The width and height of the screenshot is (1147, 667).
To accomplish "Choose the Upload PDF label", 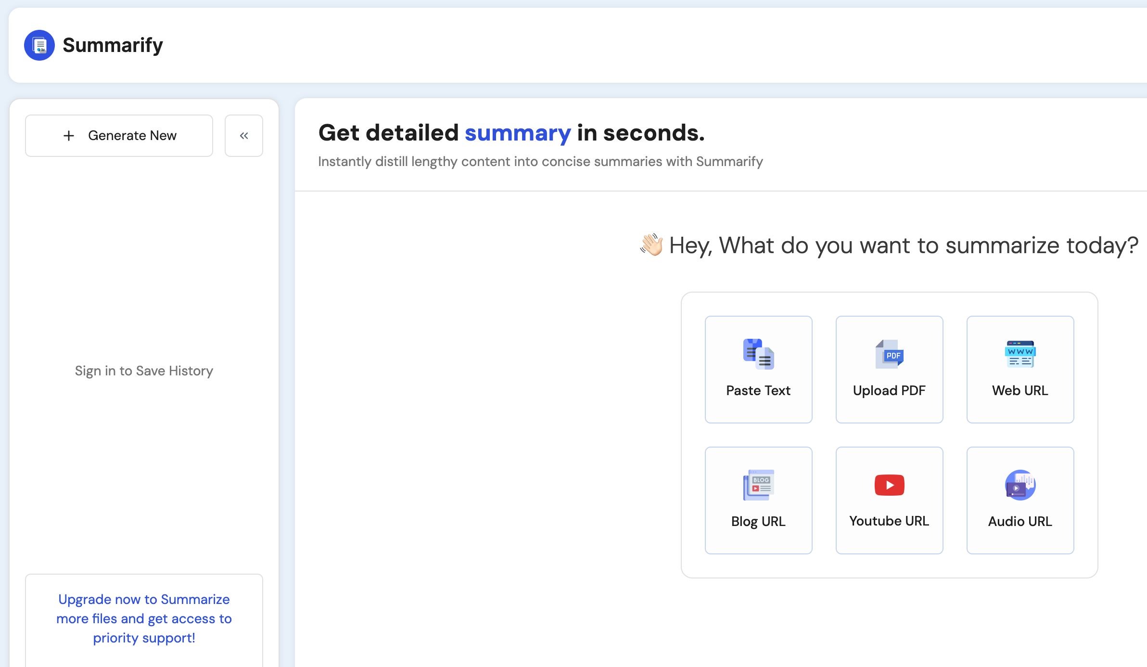I will click(x=889, y=390).
